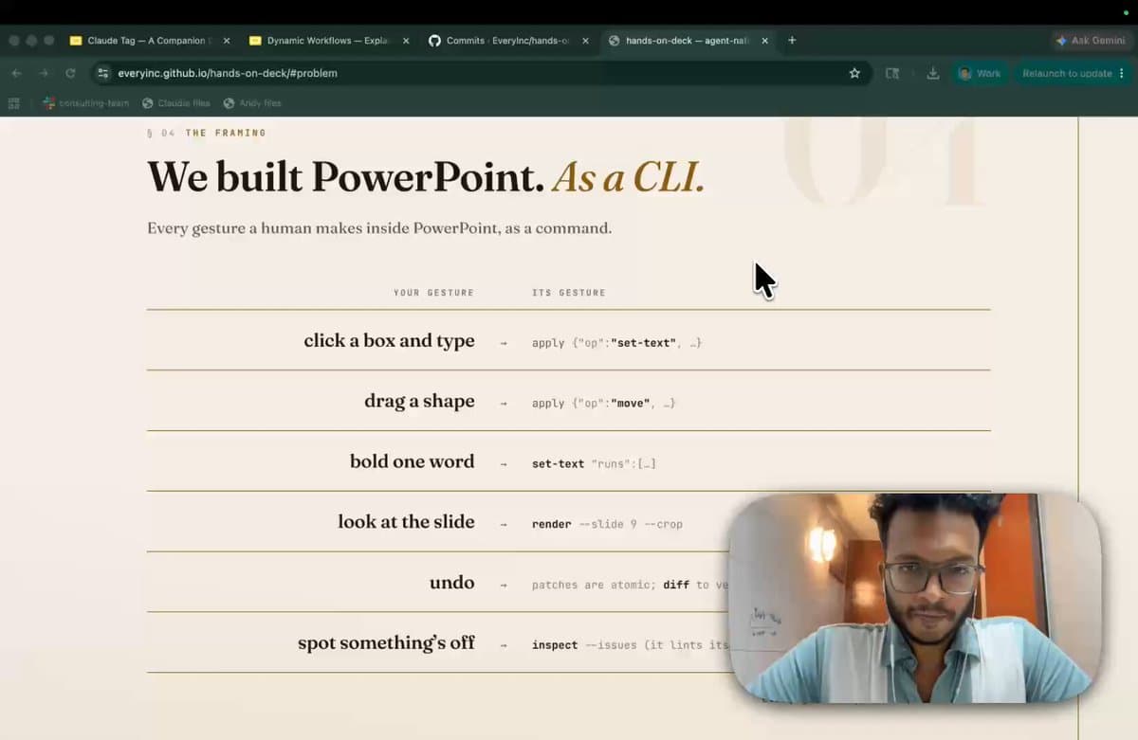The height and width of the screenshot is (740, 1138).
Task: Click the 'click a box and type' row
Action: pos(568,340)
